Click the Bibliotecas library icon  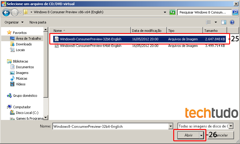pos(9,61)
